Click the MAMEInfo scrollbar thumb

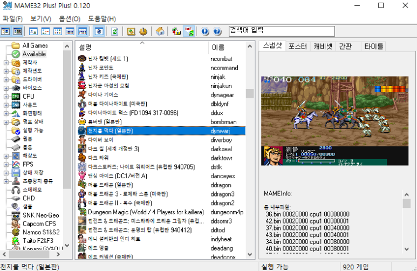(406, 203)
